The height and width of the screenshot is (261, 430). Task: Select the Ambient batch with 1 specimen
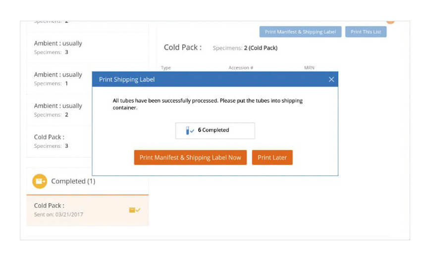[58, 79]
